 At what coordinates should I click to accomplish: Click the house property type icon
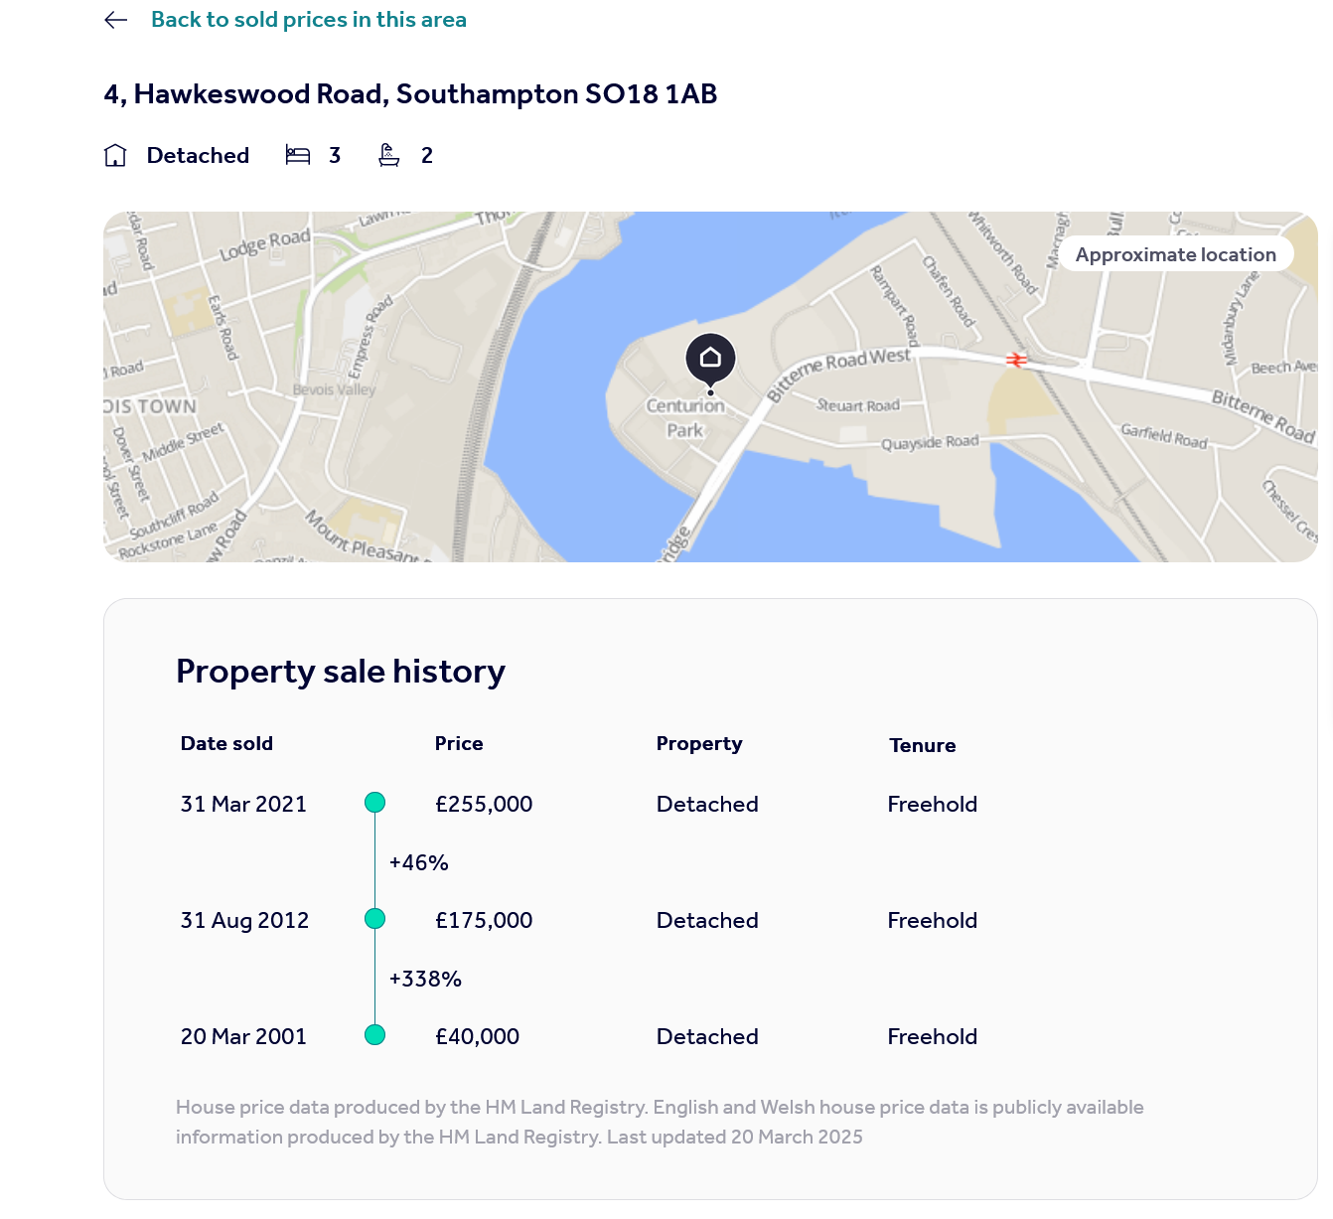tap(115, 156)
